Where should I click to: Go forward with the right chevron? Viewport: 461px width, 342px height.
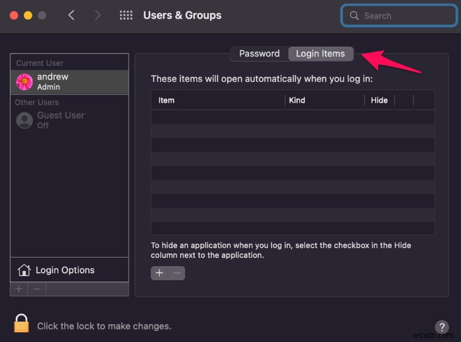pos(97,15)
